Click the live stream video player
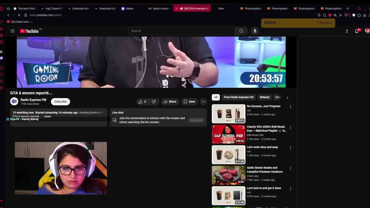Screen dimensions: 370x208 [151, 62]
